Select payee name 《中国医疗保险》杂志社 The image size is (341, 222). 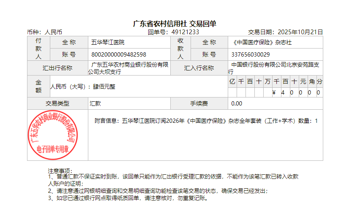[261, 43]
